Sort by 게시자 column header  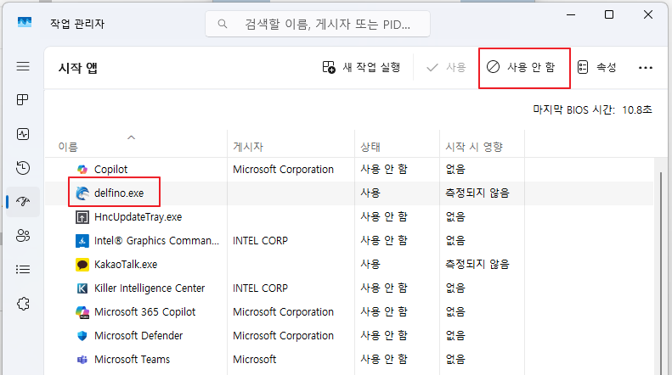[x=248, y=147]
